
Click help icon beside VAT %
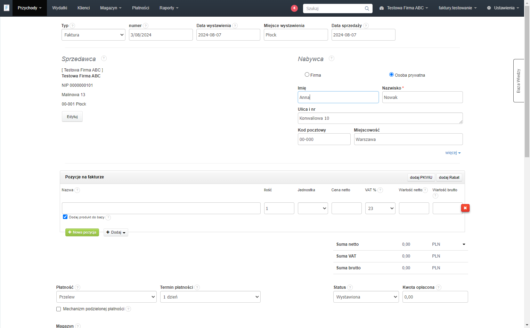coord(380,190)
